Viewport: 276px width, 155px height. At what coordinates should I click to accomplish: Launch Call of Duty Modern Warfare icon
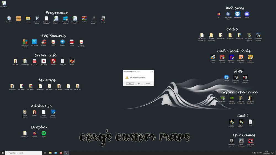[236, 79]
